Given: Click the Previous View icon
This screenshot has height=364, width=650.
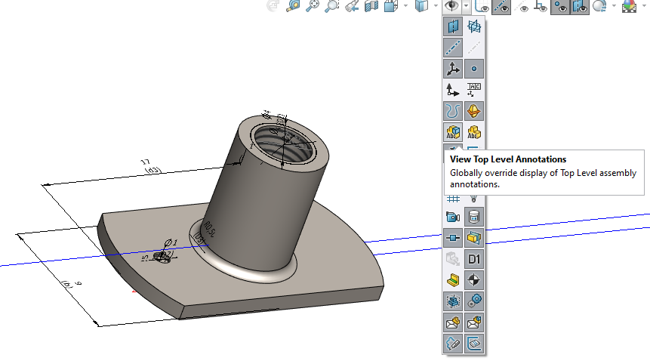Looking at the screenshot, I should pos(273,6).
